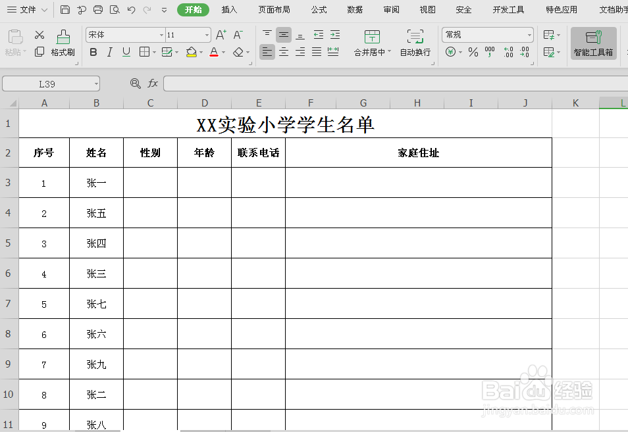628x432 pixels.
Task: Click the Cut scissors icon
Action: 39,34
